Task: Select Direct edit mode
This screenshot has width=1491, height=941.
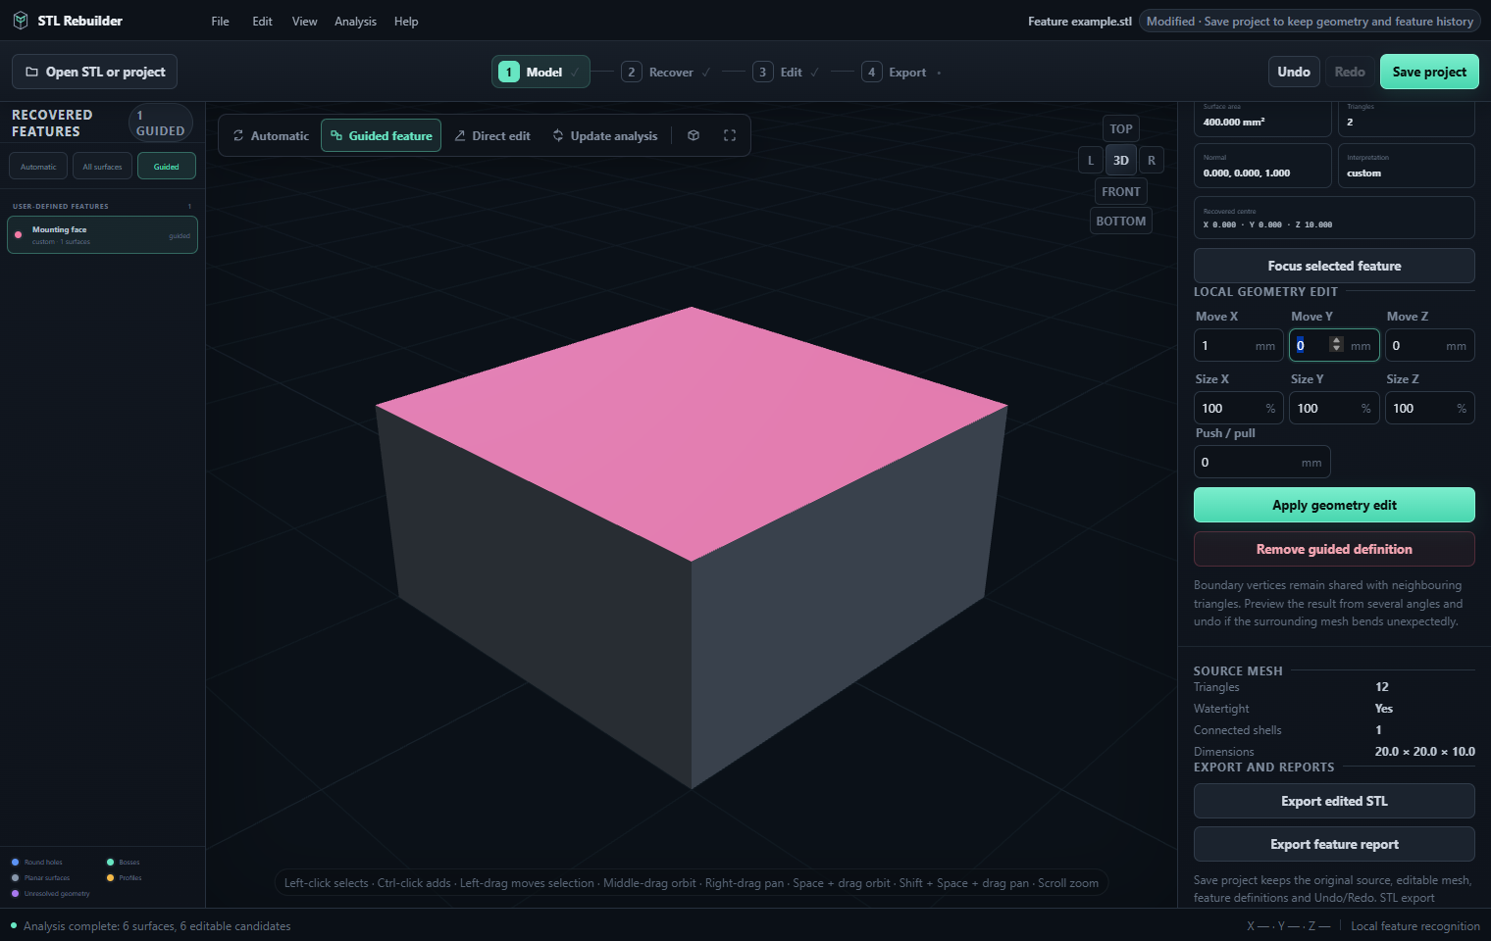Action: tap(491, 135)
